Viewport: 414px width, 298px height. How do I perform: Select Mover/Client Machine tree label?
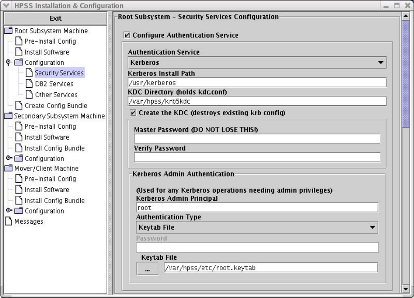click(x=46, y=168)
